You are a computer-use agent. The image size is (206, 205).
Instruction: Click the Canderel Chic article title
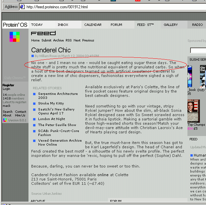click(x=51, y=50)
